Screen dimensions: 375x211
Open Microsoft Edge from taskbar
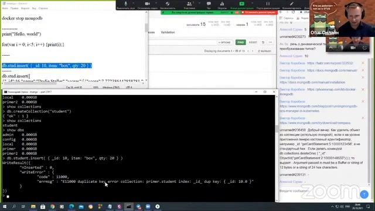[x=71, y=206]
